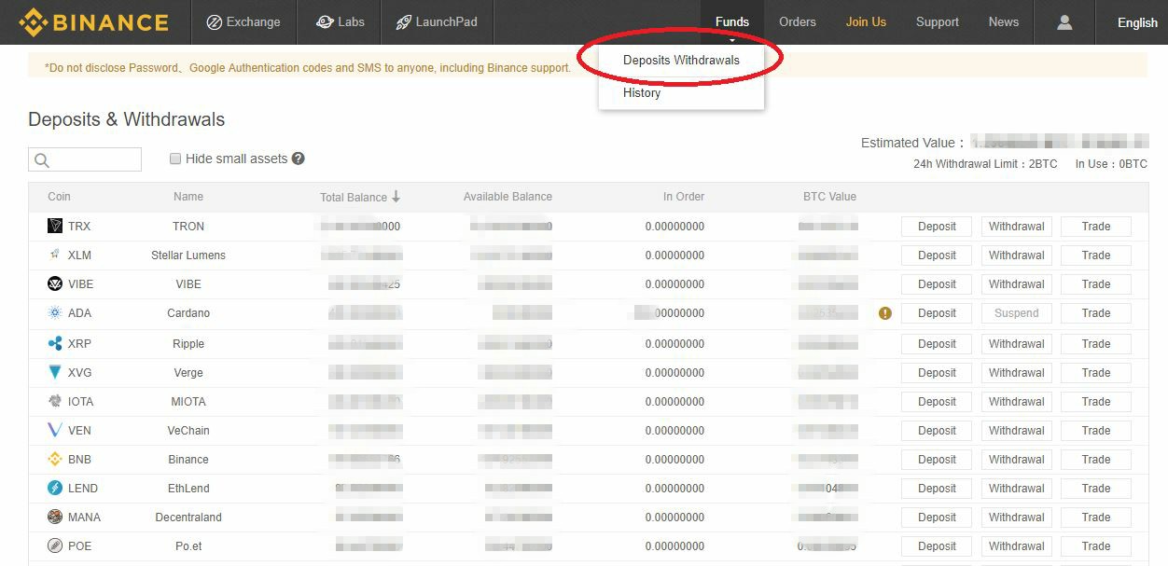Click the help question mark next to Hide small assets

[x=299, y=159]
